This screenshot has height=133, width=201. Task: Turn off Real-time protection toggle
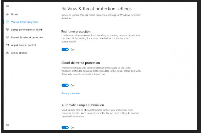65,49
